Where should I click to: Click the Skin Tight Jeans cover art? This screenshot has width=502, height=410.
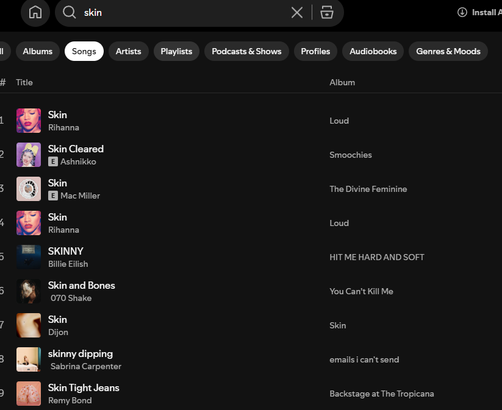coord(29,394)
